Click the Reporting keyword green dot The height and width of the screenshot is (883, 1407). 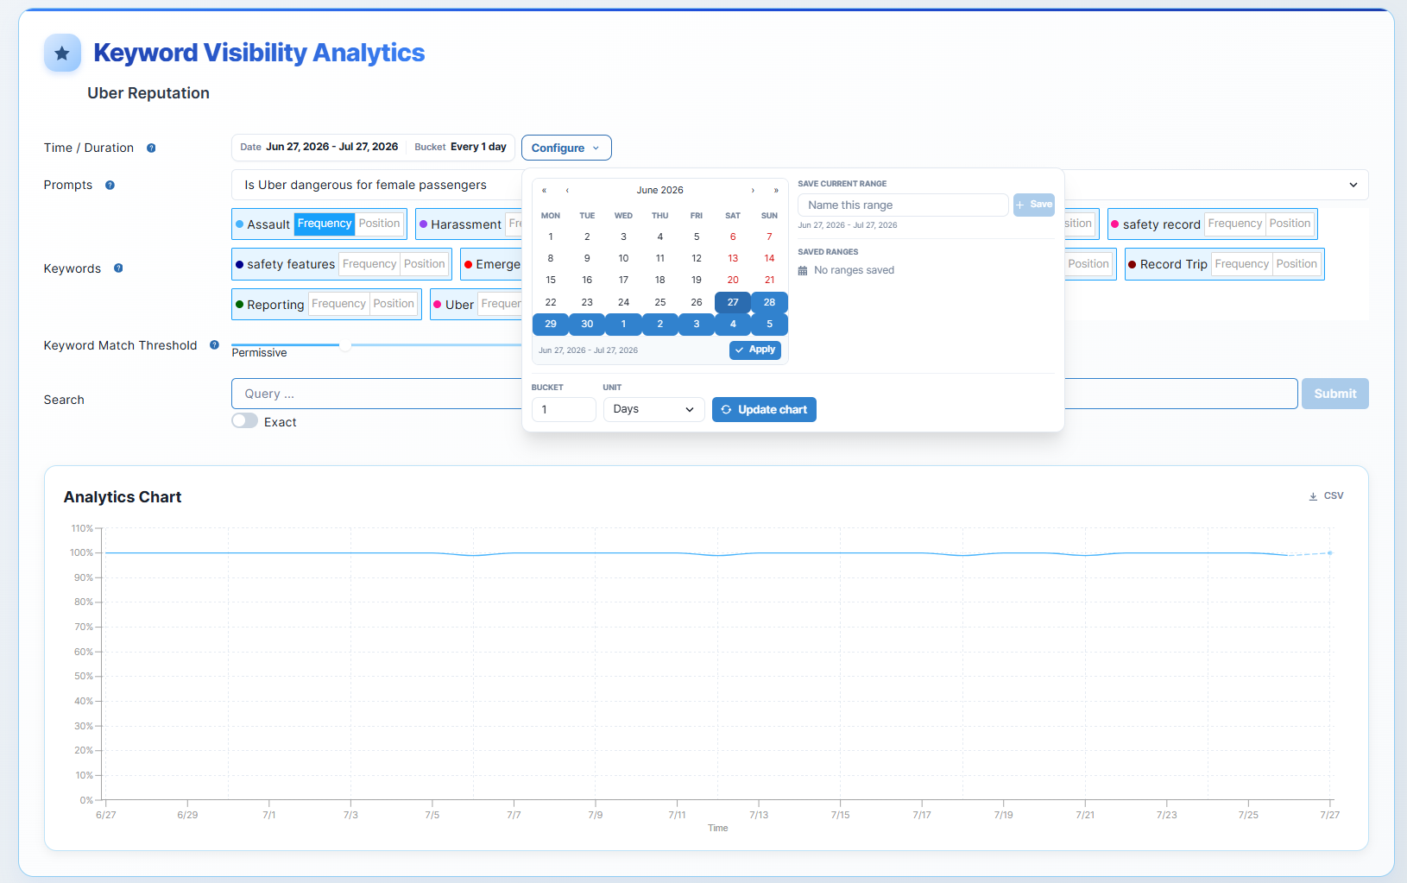(240, 305)
